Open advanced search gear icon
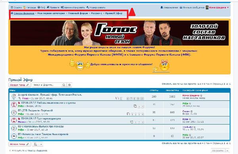 click(x=69, y=85)
